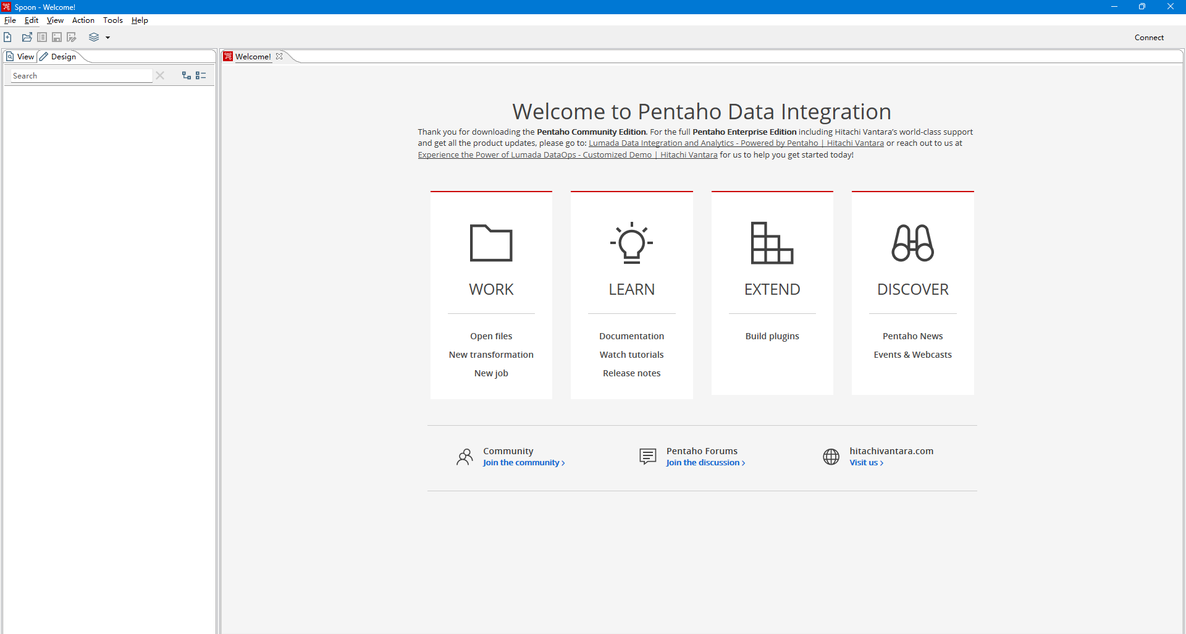Click the Visit us link
Screen dimensions: 1186x634
pyautogui.click(x=866, y=463)
